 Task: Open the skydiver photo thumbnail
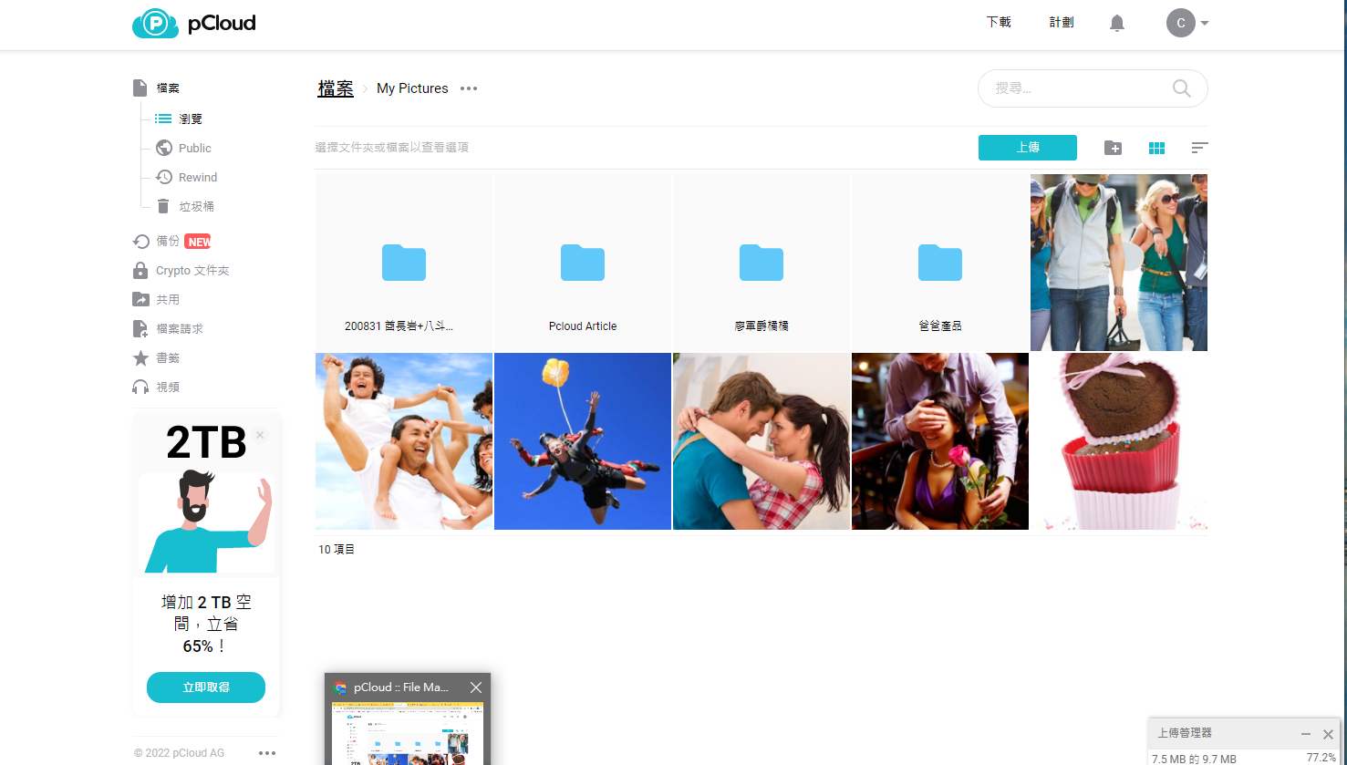(x=583, y=441)
